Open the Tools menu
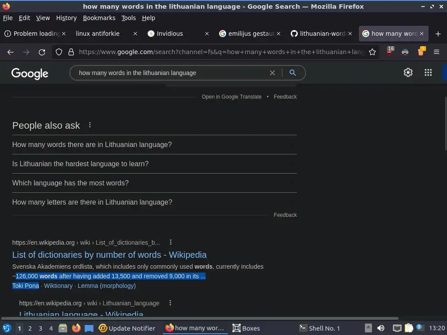Screen dimensions: 447x335 coord(129,18)
